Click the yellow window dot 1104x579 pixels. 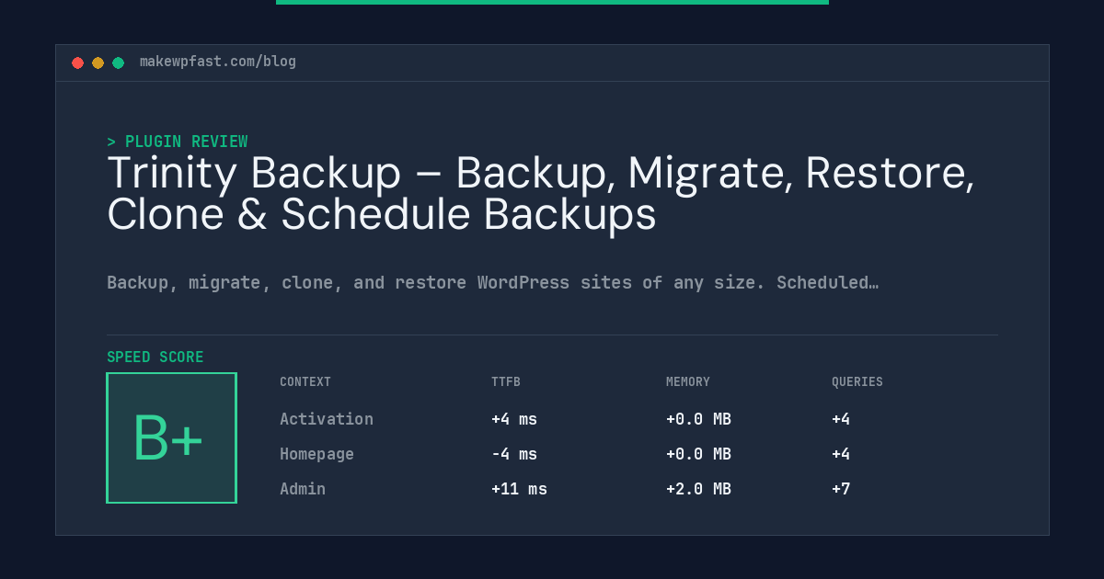coord(98,62)
